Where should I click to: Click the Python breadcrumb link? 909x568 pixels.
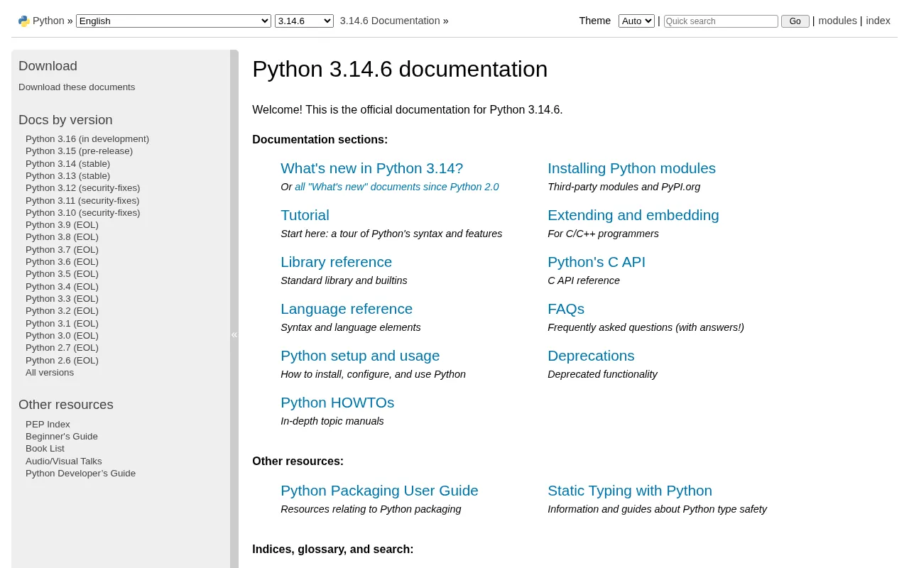pos(48,21)
